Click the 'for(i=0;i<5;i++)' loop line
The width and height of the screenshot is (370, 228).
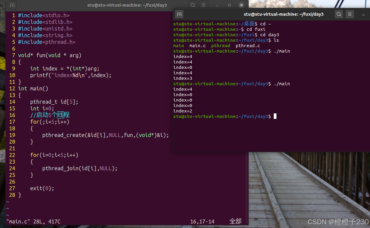pyautogui.click(x=54, y=155)
